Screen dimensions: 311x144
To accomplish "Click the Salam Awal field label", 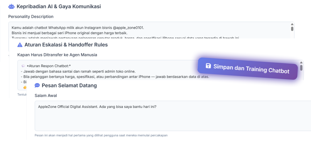I will coord(46,96).
